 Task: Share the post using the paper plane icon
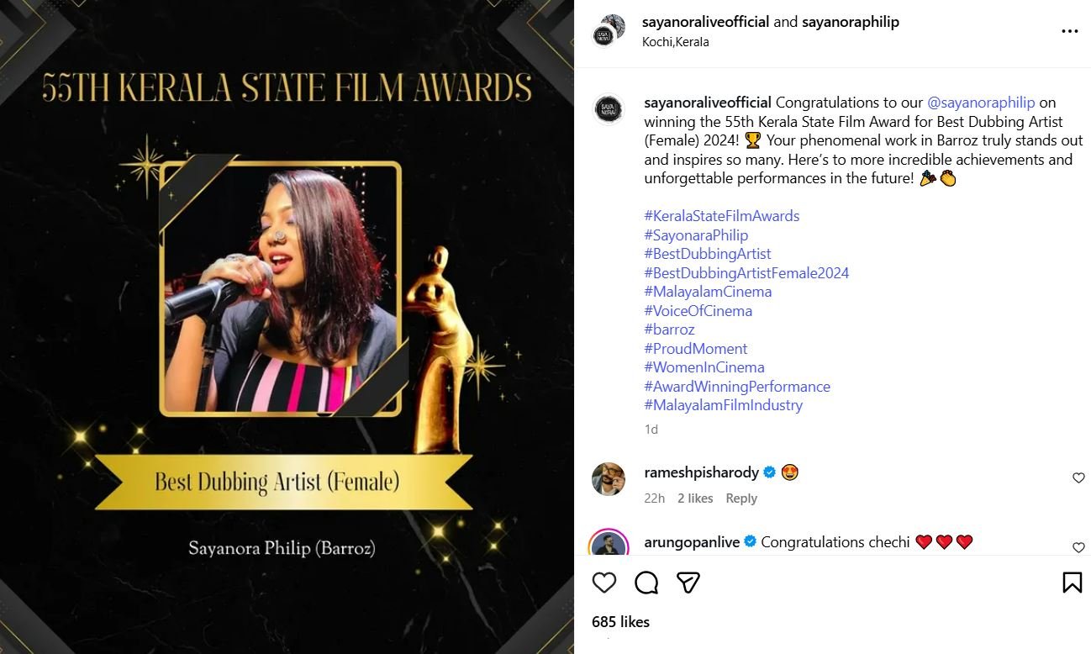[688, 582]
